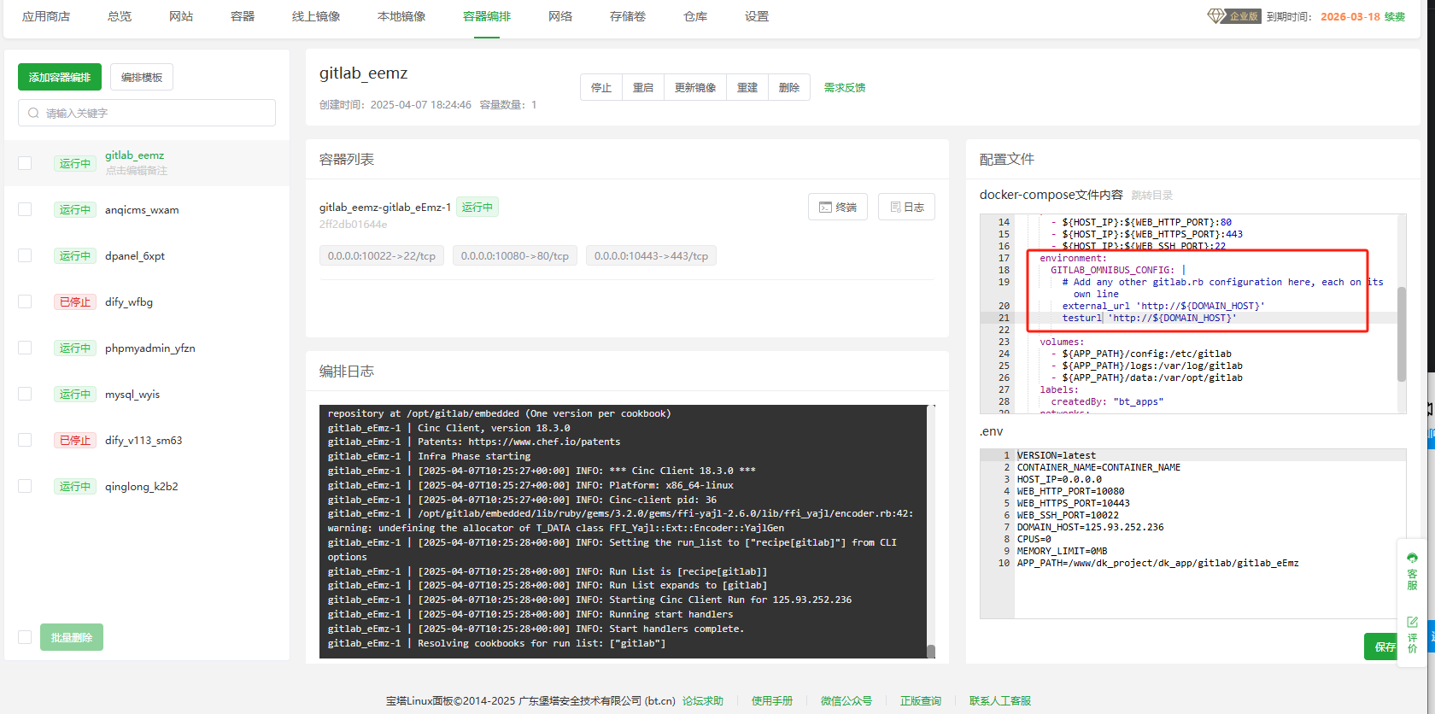Select dify_wfbg in compose list
This screenshot has width=1435, height=714.
(x=129, y=301)
